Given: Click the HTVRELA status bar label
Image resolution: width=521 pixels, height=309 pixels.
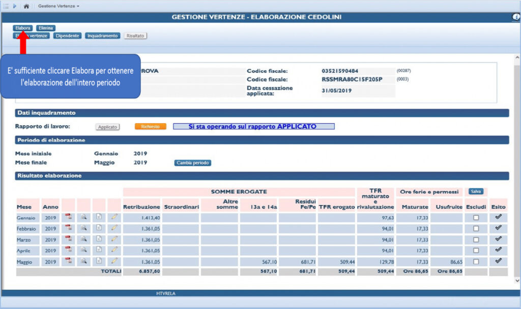Looking at the screenshot, I should coord(165,293).
